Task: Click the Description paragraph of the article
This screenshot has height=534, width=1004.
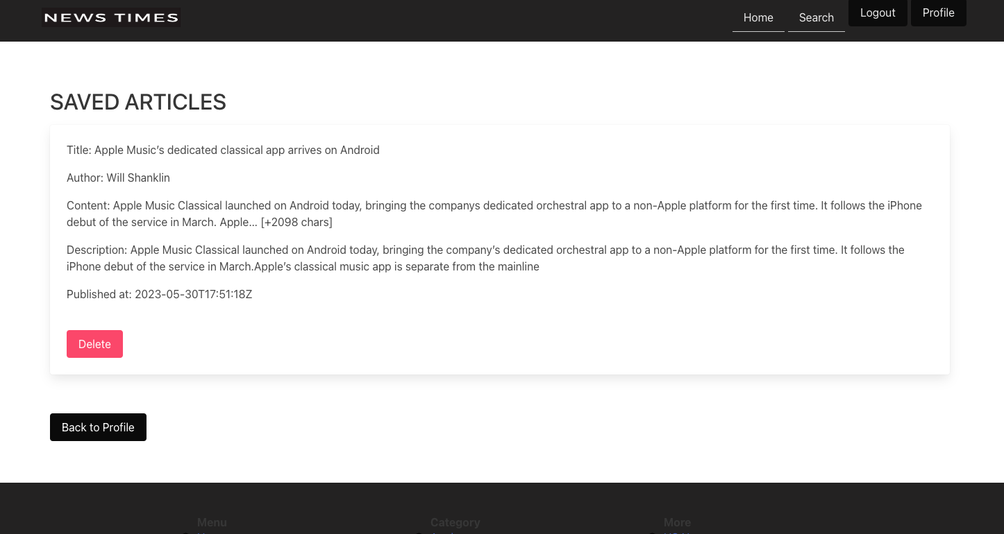Action: [485, 258]
